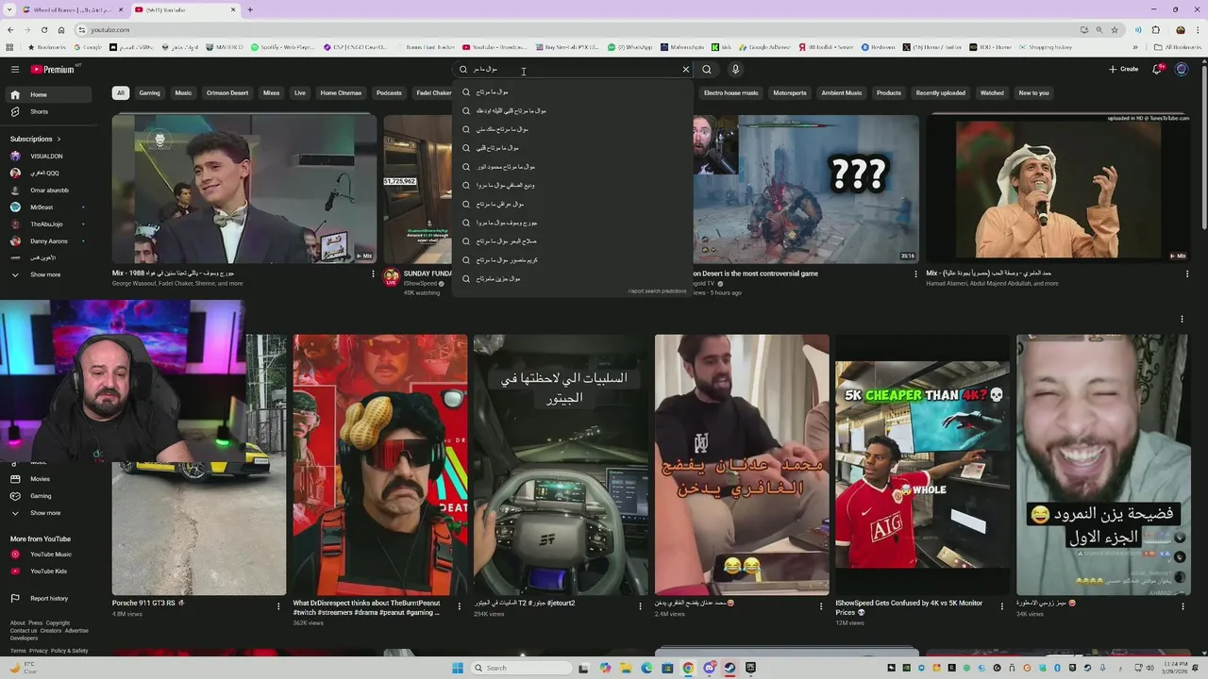Focus the YouTube search input field
This screenshot has width=1208, height=679.
click(x=571, y=69)
